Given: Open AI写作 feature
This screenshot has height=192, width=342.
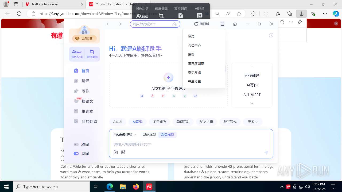Looking at the screenshot, I should pos(252,85).
